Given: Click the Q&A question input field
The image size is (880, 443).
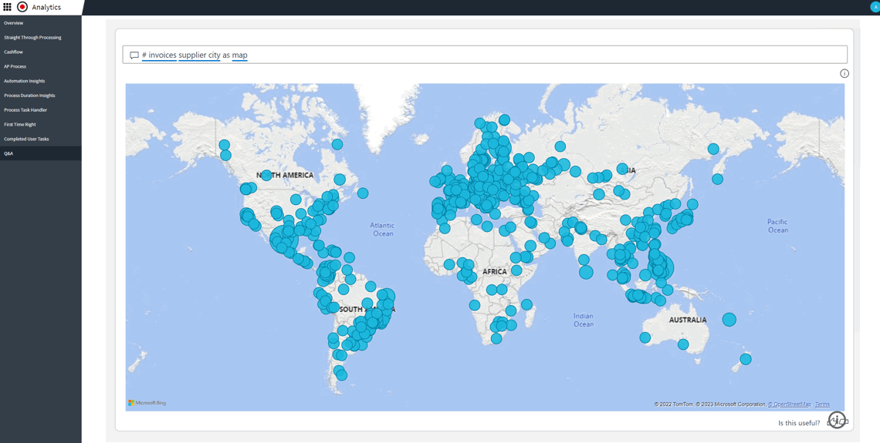Looking at the screenshot, I should [x=485, y=55].
